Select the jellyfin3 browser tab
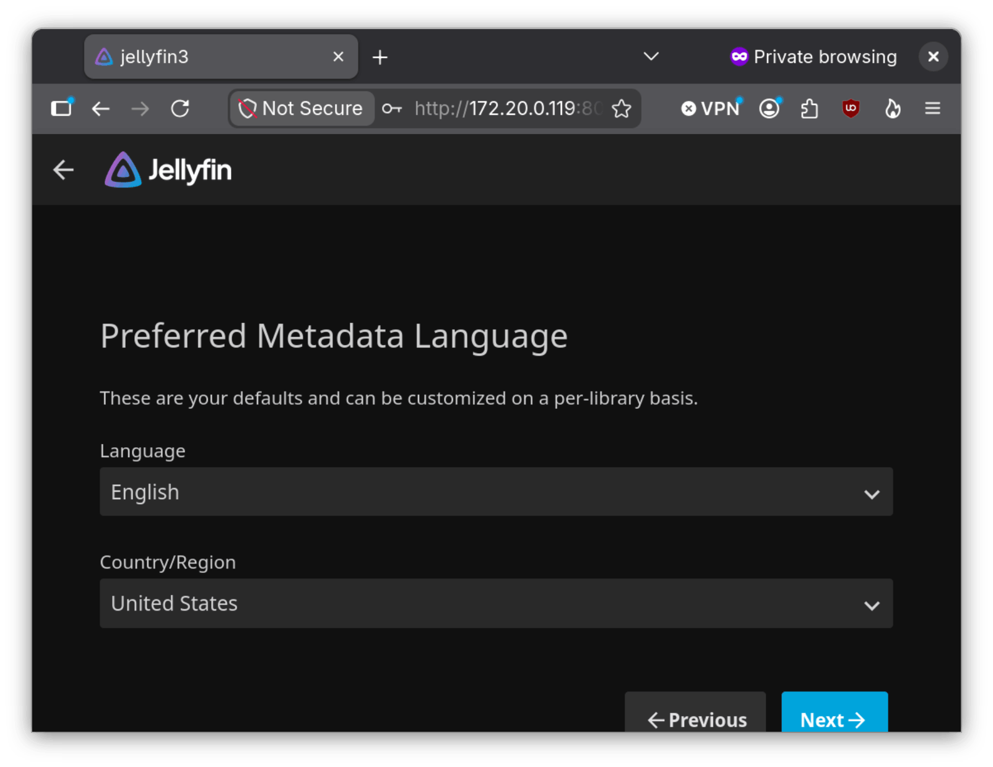Image resolution: width=993 pixels, height=767 pixels. click(x=221, y=57)
